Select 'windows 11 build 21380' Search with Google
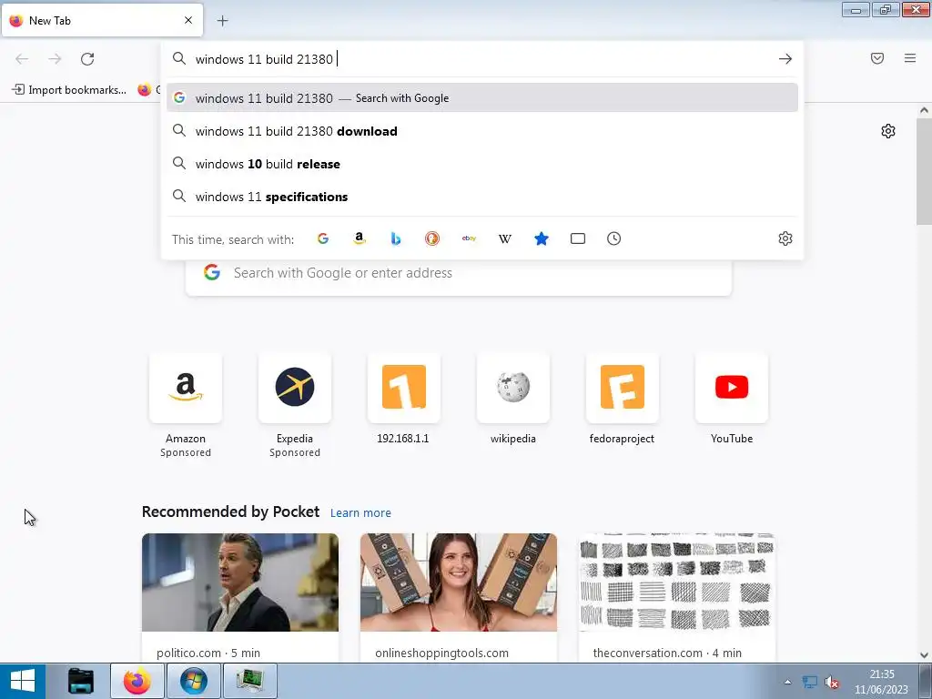This screenshot has width=932, height=699. click(x=482, y=98)
